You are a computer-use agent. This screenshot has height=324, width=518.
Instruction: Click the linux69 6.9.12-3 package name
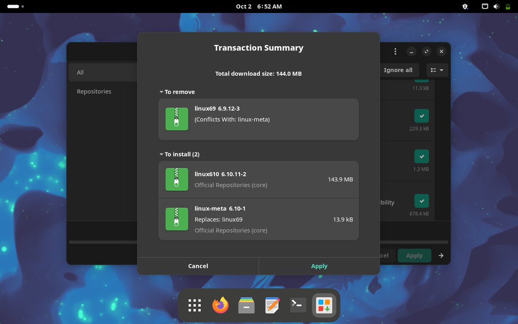click(x=217, y=108)
